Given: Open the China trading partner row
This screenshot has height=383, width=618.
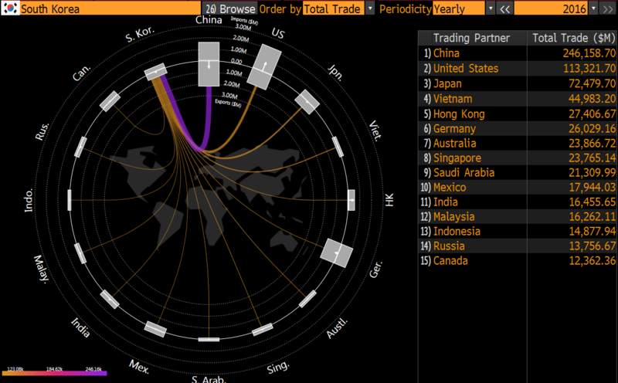Looking at the screenshot, I should coord(518,53).
